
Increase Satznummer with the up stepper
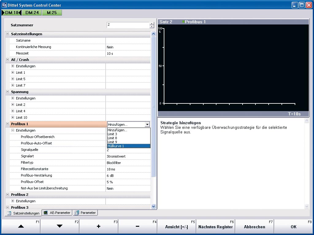(152, 24)
